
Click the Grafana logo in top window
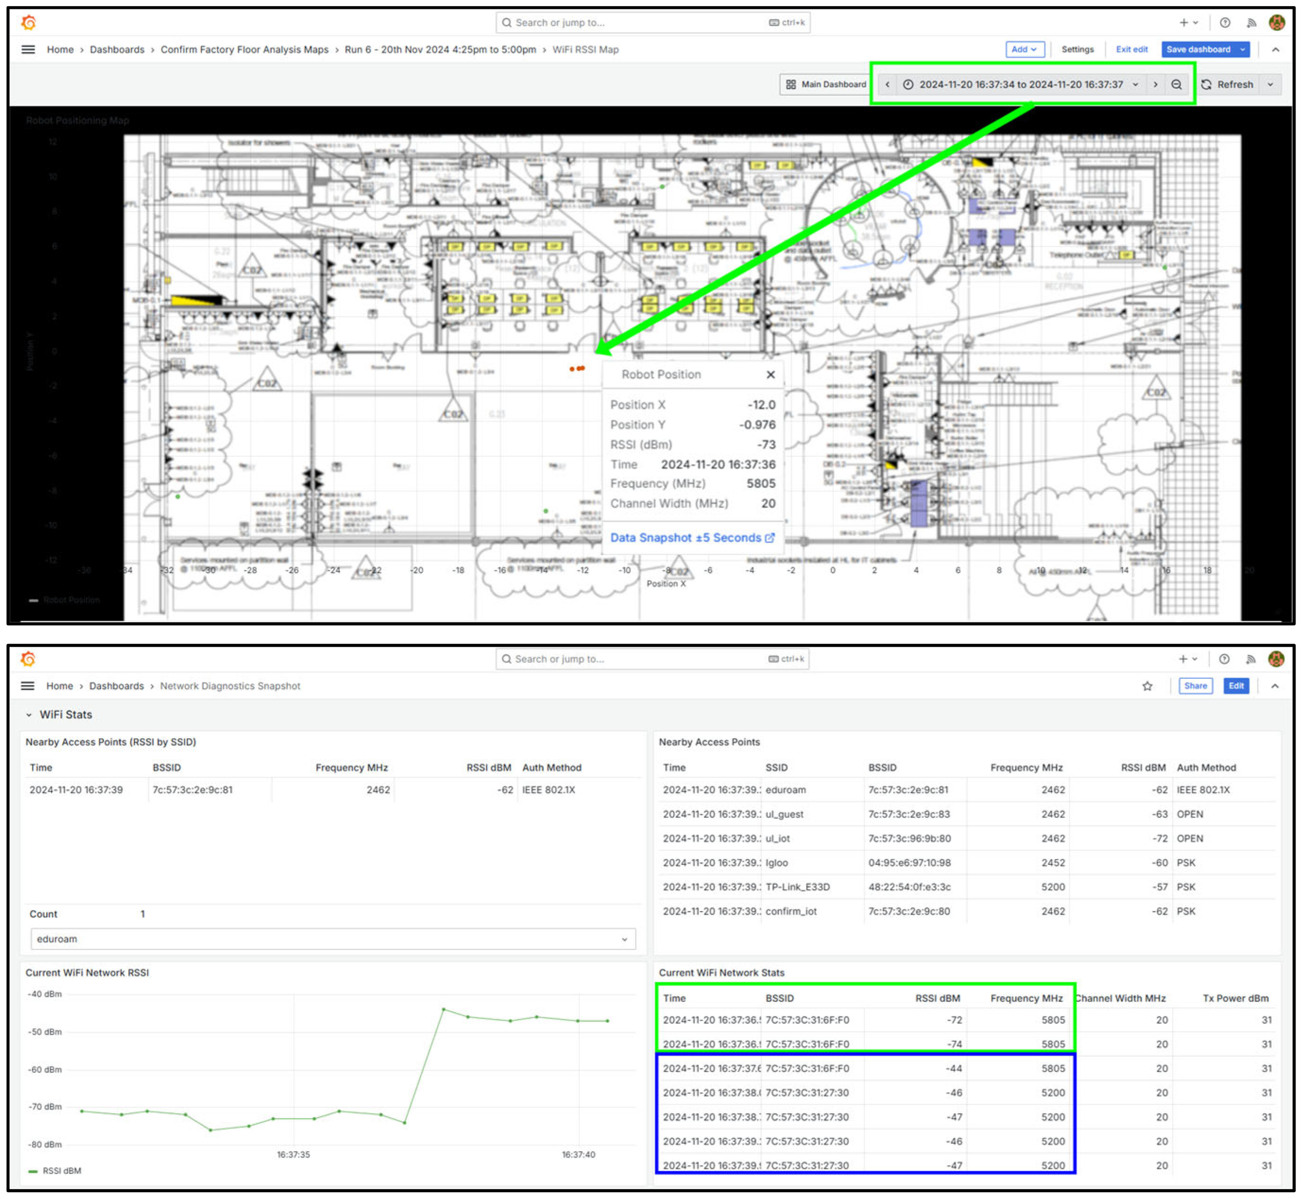pos(28,23)
